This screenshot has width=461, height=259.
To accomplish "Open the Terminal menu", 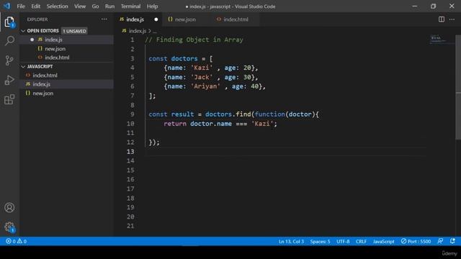I will pyautogui.click(x=130, y=6).
